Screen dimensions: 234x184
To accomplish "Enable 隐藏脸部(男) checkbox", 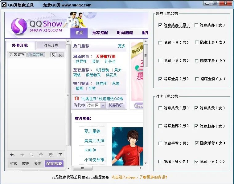I will (160, 126).
